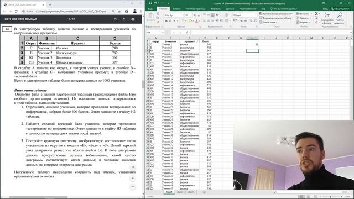Zoom out of the PDF with minus button
This screenshot has width=354, height=199.
[x=133, y=187]
